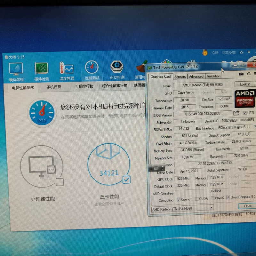Click the GPU Name field
Viewport: 256px width, 256px height.
pyautogui.click(x=202, y=85)
